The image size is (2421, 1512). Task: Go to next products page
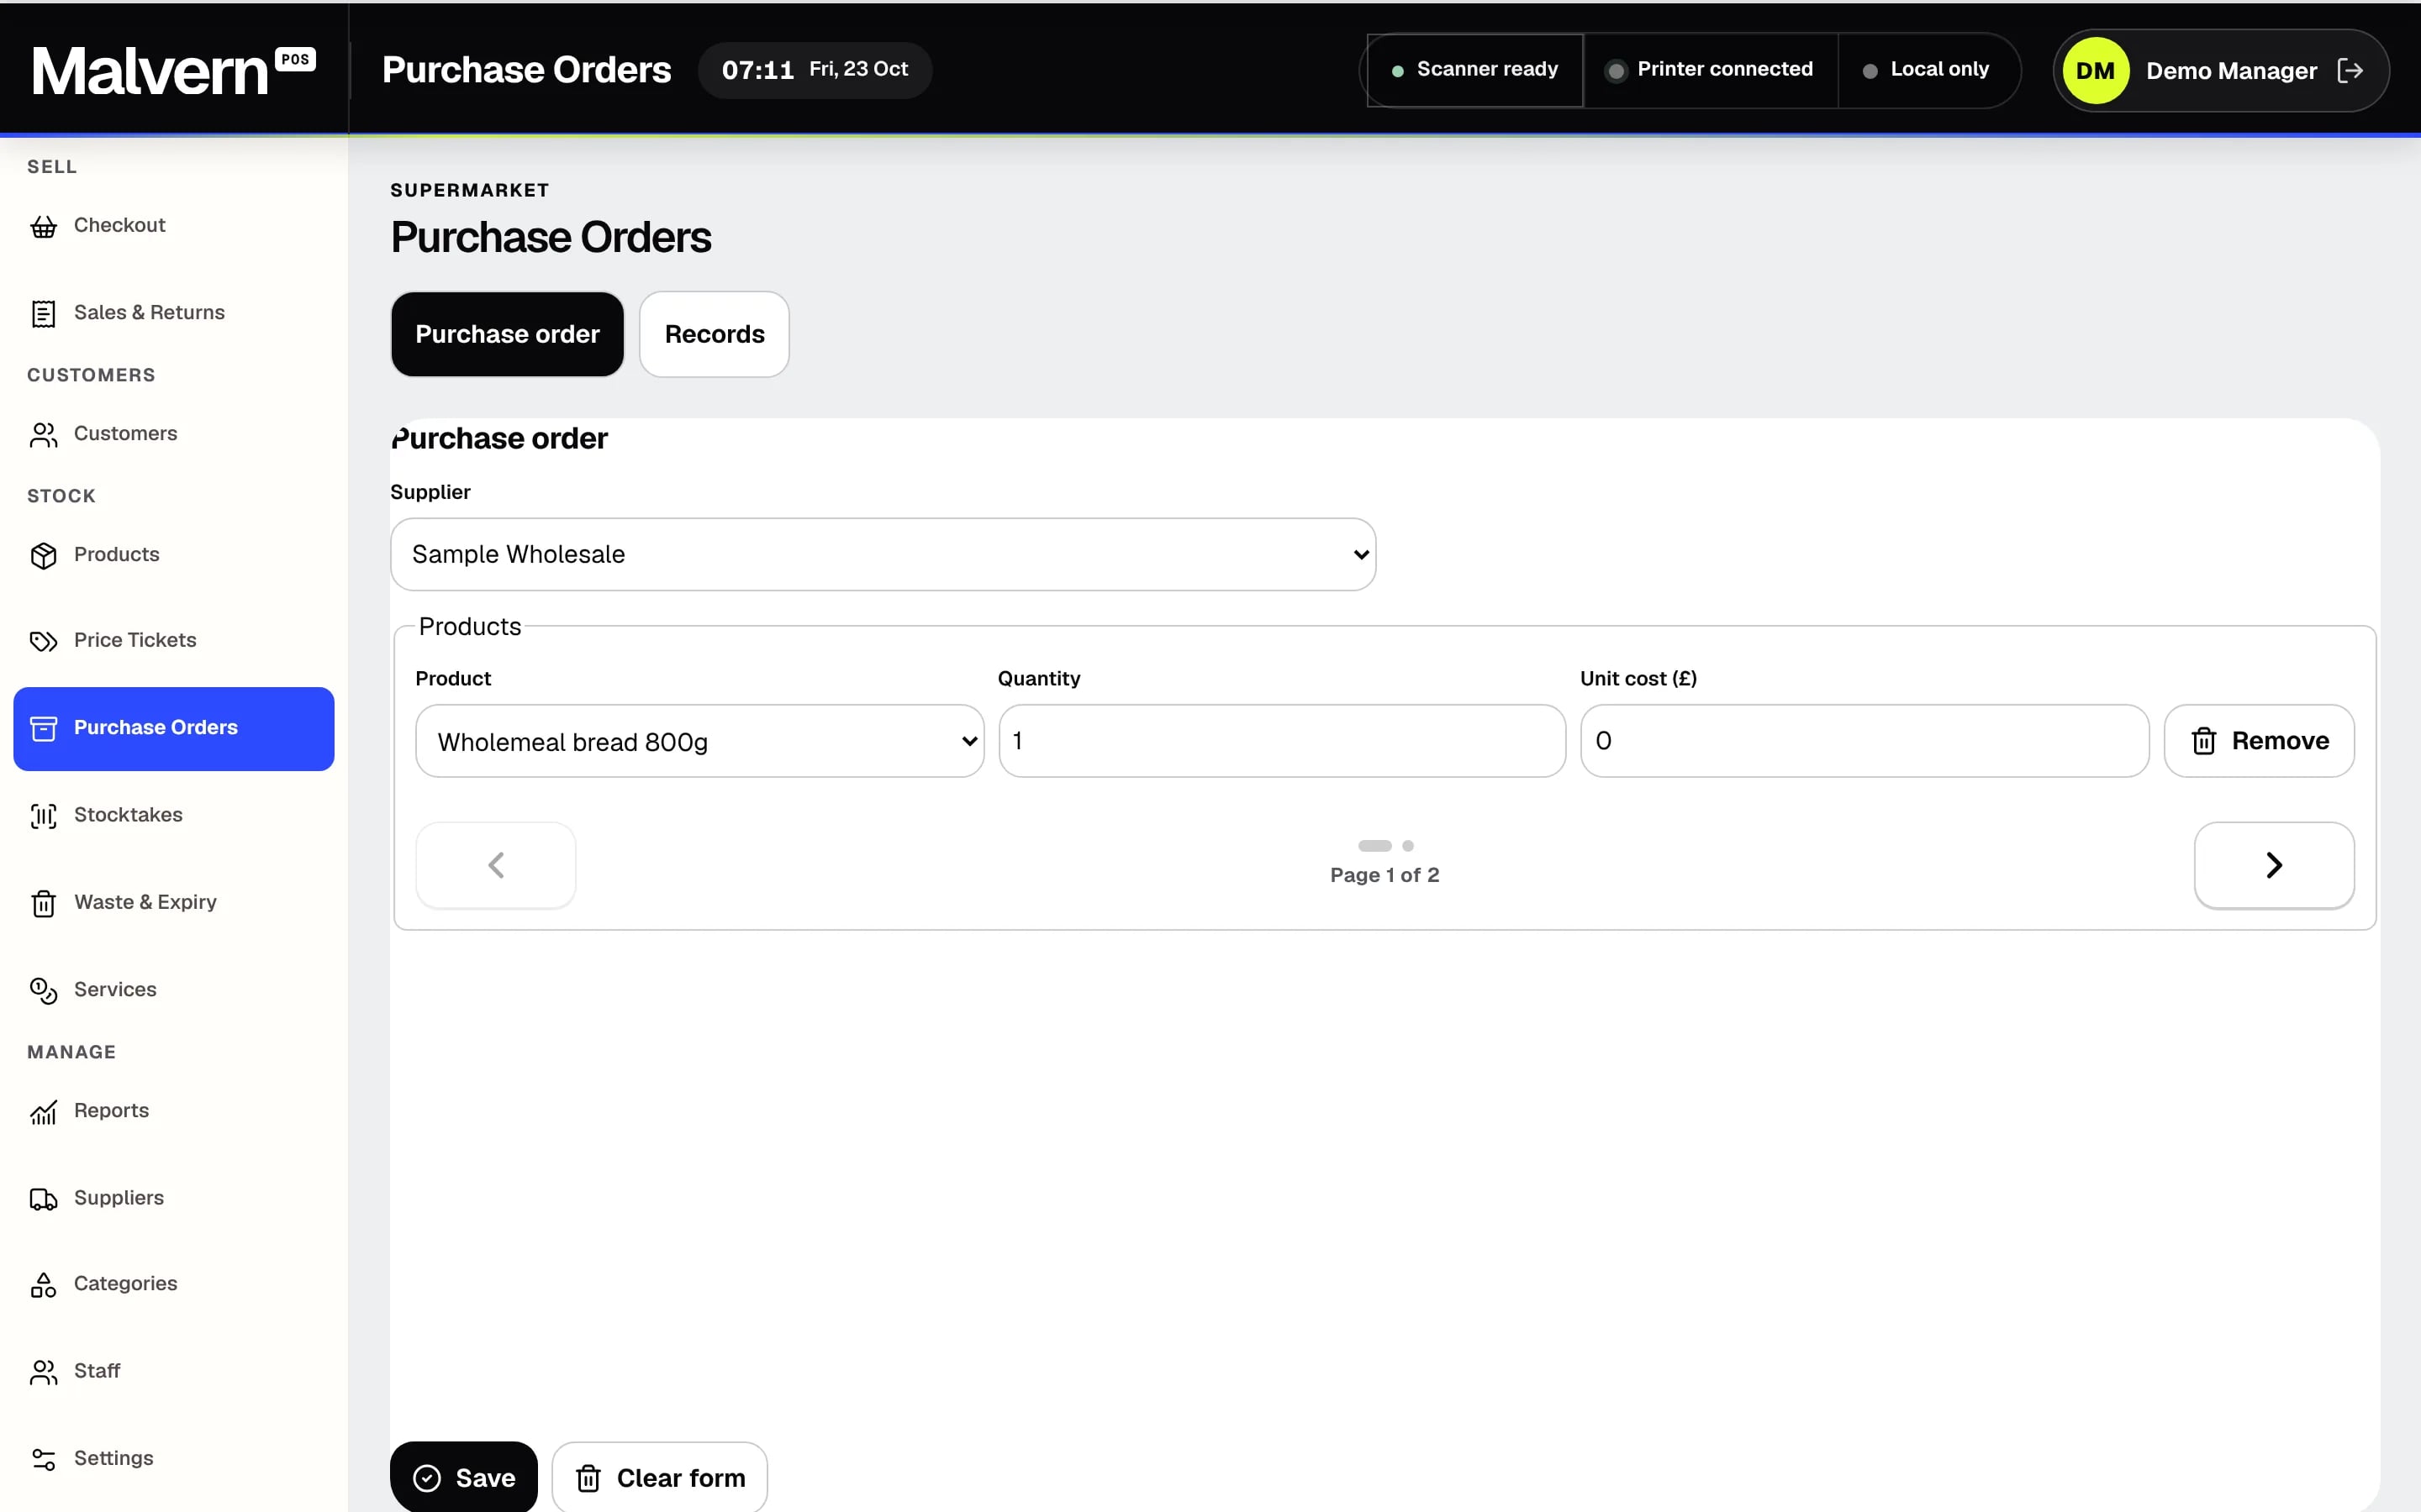(2273, 865)
